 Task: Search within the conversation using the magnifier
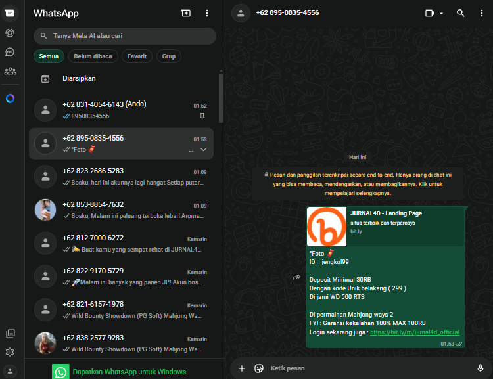click(x=460, y=13)
